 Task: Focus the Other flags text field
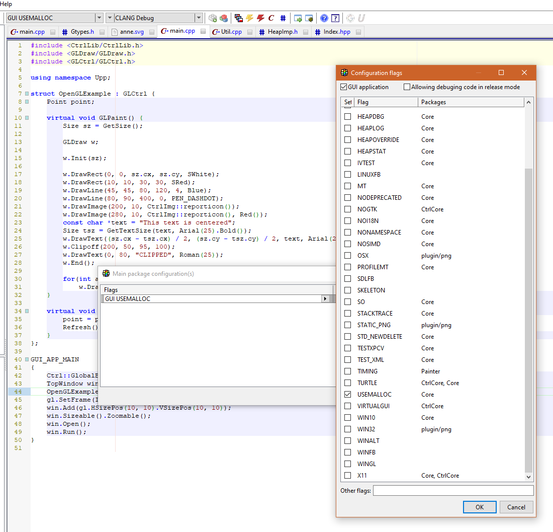[x=453, y=490]
